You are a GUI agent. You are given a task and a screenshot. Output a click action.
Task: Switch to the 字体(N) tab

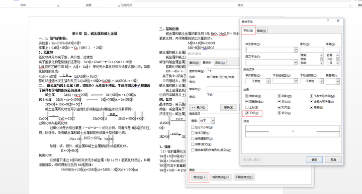(248, 31)
